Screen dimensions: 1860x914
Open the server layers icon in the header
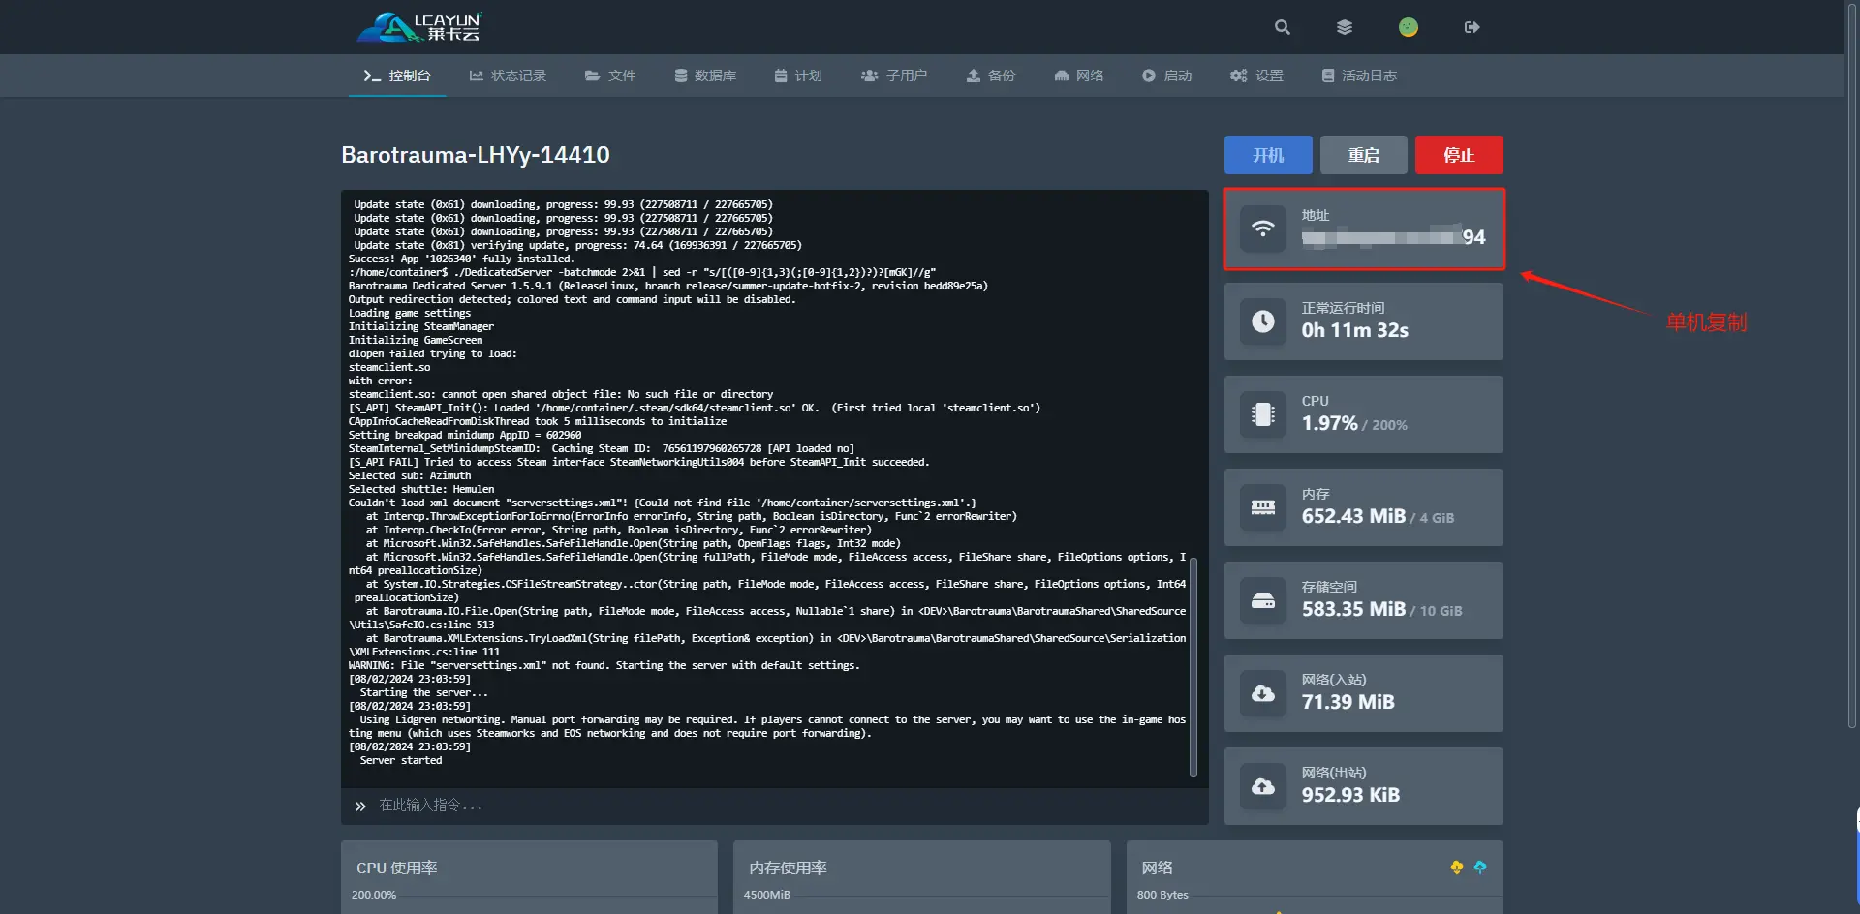pos(1345,27)
